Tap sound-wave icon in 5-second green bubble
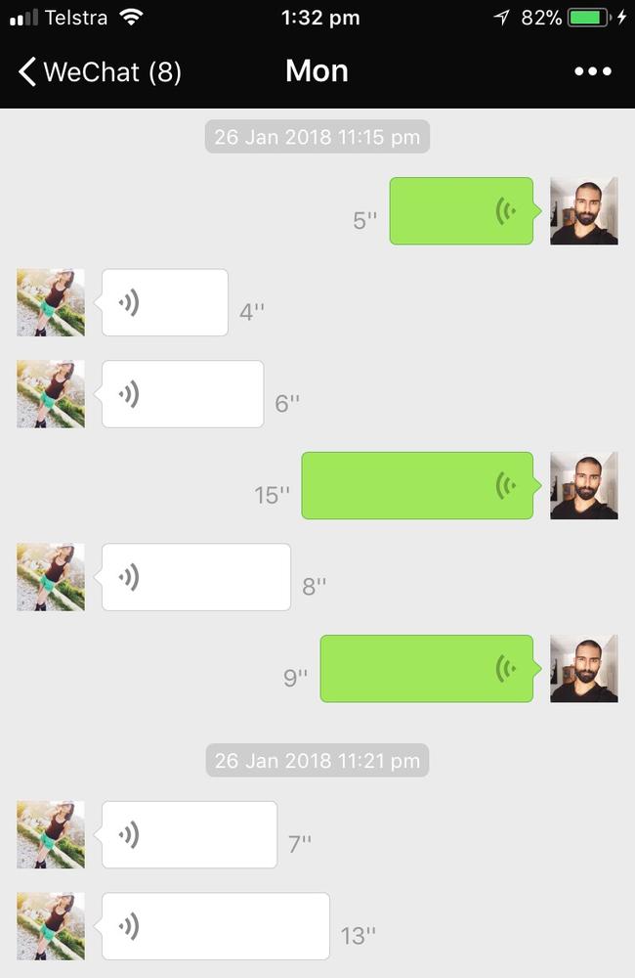 (x=505, y=211)
